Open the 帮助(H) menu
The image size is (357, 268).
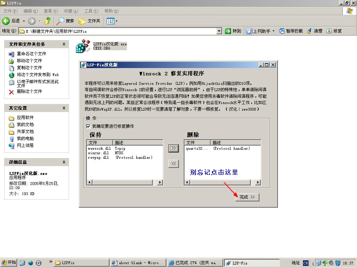[112, 11]
